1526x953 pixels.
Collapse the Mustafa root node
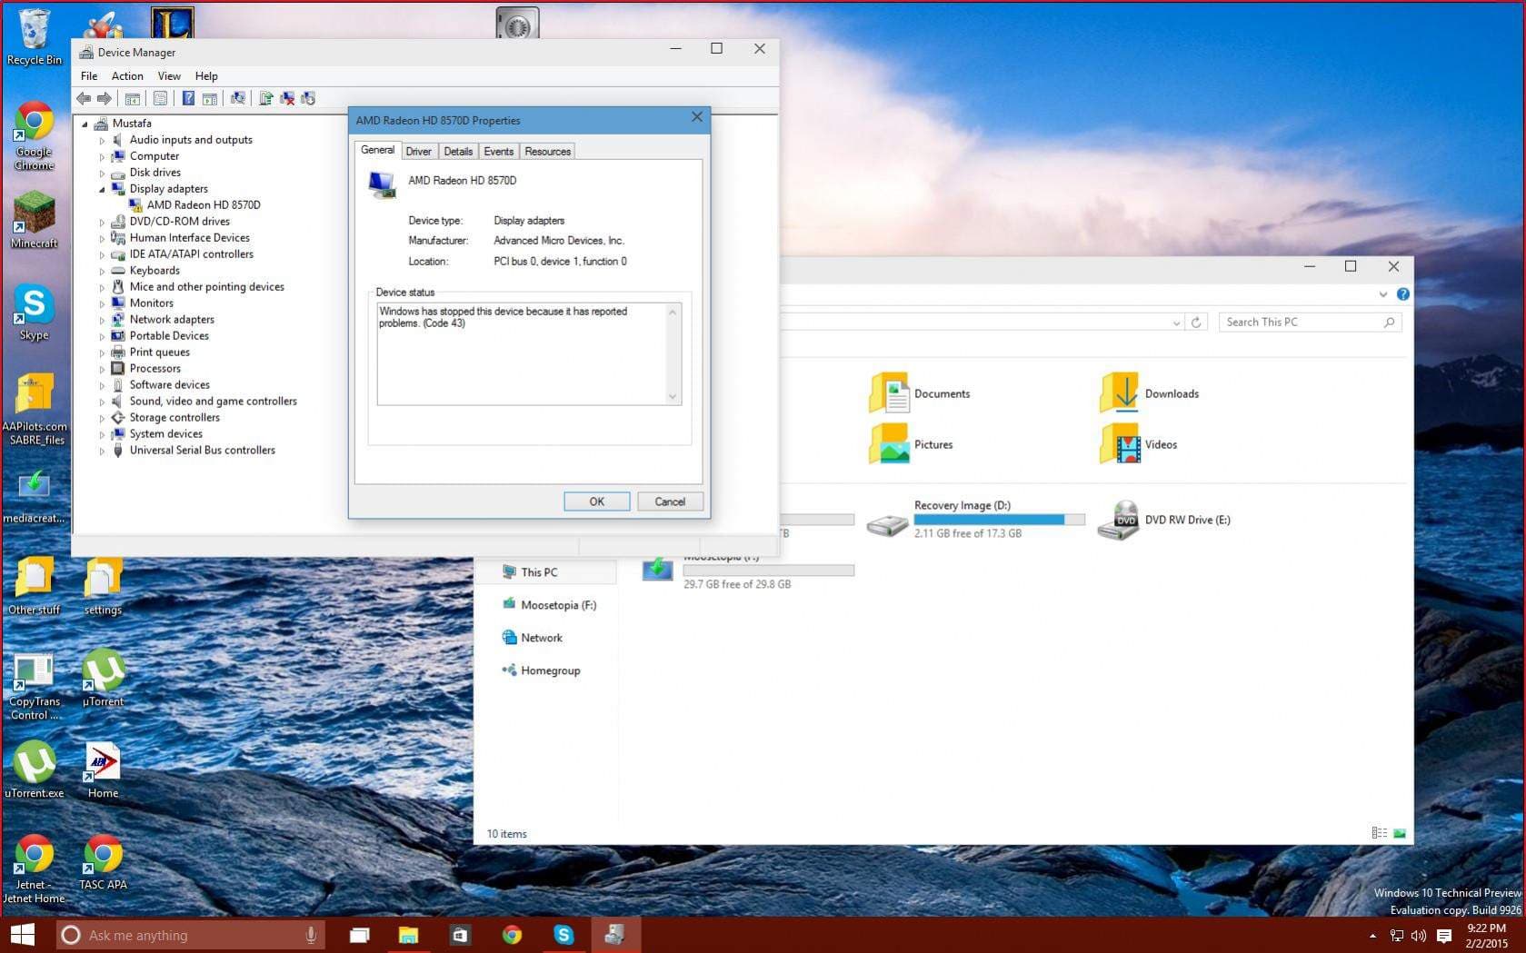[85, 124]
